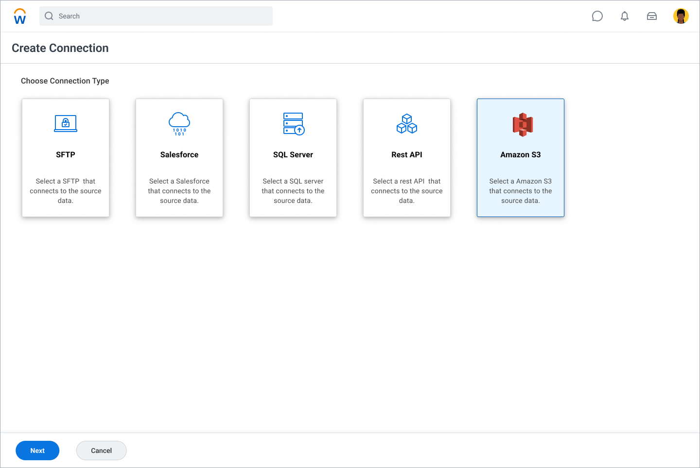Click the Amazon S3 red logo icon
This screenshot has height=468, width=700.
tap(523, 124)
